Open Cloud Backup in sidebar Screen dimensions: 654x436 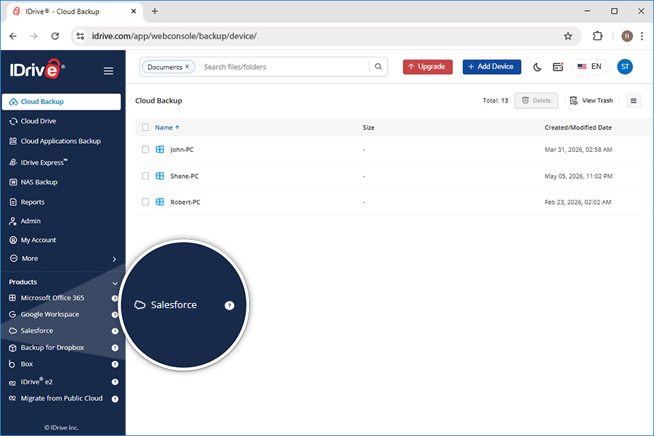(61, 102)
